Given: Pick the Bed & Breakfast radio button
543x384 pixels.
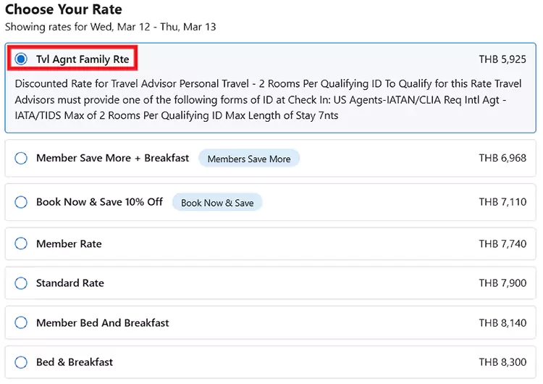Looking at the screenshot, I should coord(21,362).
